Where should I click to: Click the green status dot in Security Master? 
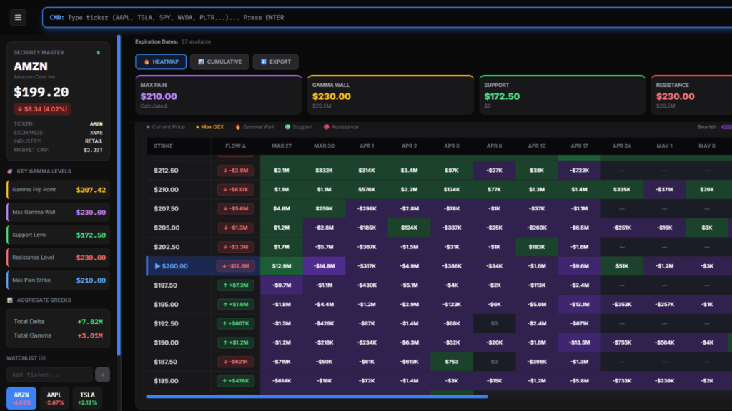point(98,52)
